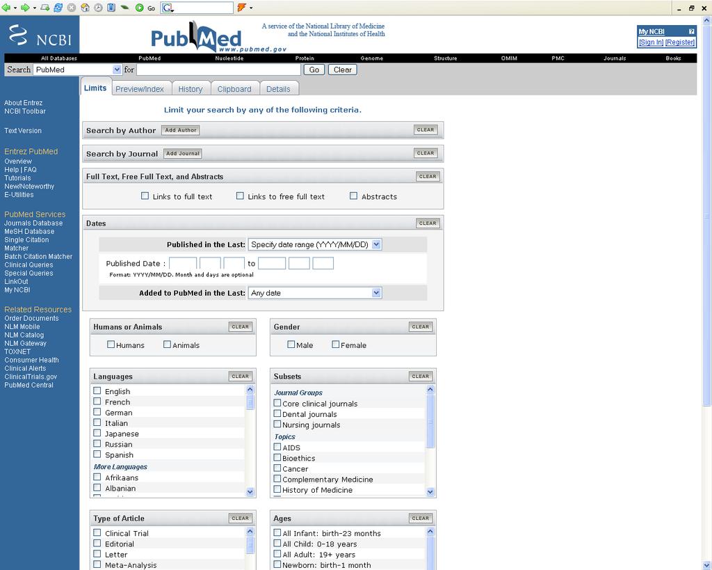This screenshot has height=570, width=712.
Task: Open the Clinical Queries sidebar link
Action: coord(29,265)
